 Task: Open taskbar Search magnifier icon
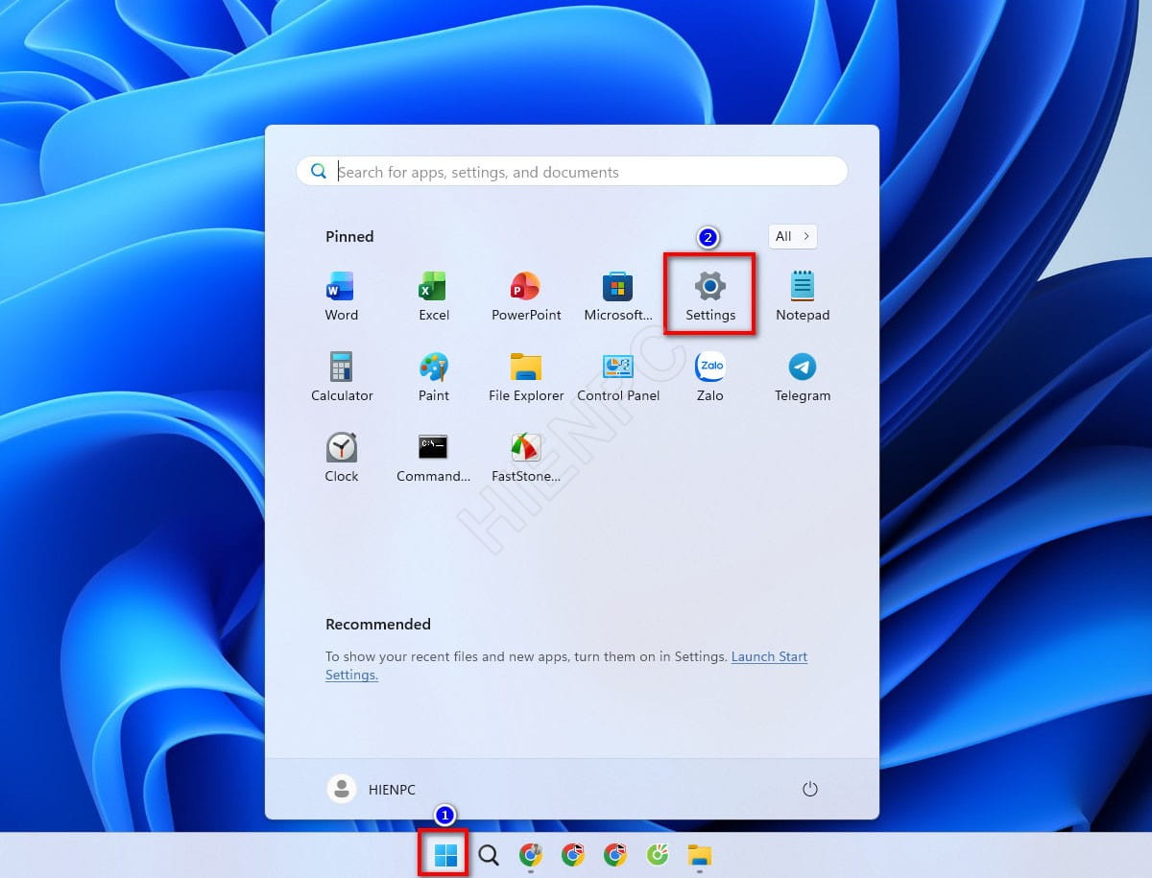click(489, 854)
